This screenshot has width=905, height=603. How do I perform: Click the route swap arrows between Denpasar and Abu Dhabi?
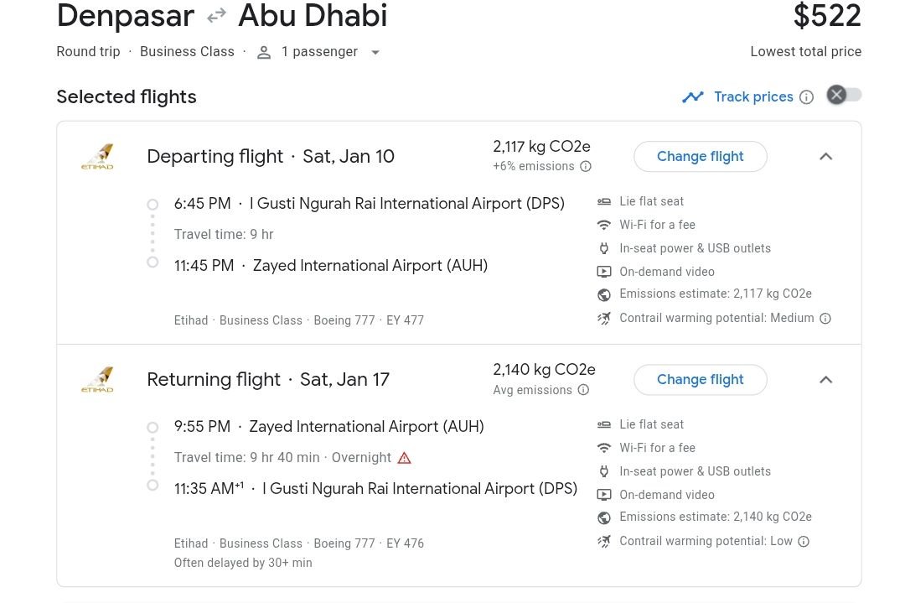pos(216,14)
